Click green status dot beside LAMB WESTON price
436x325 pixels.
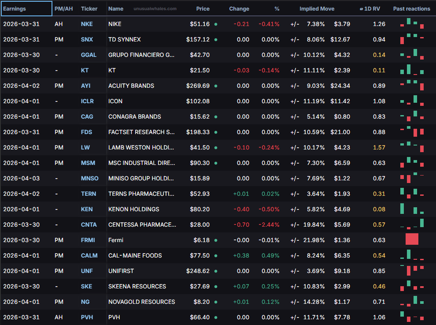tap(216, 148)
